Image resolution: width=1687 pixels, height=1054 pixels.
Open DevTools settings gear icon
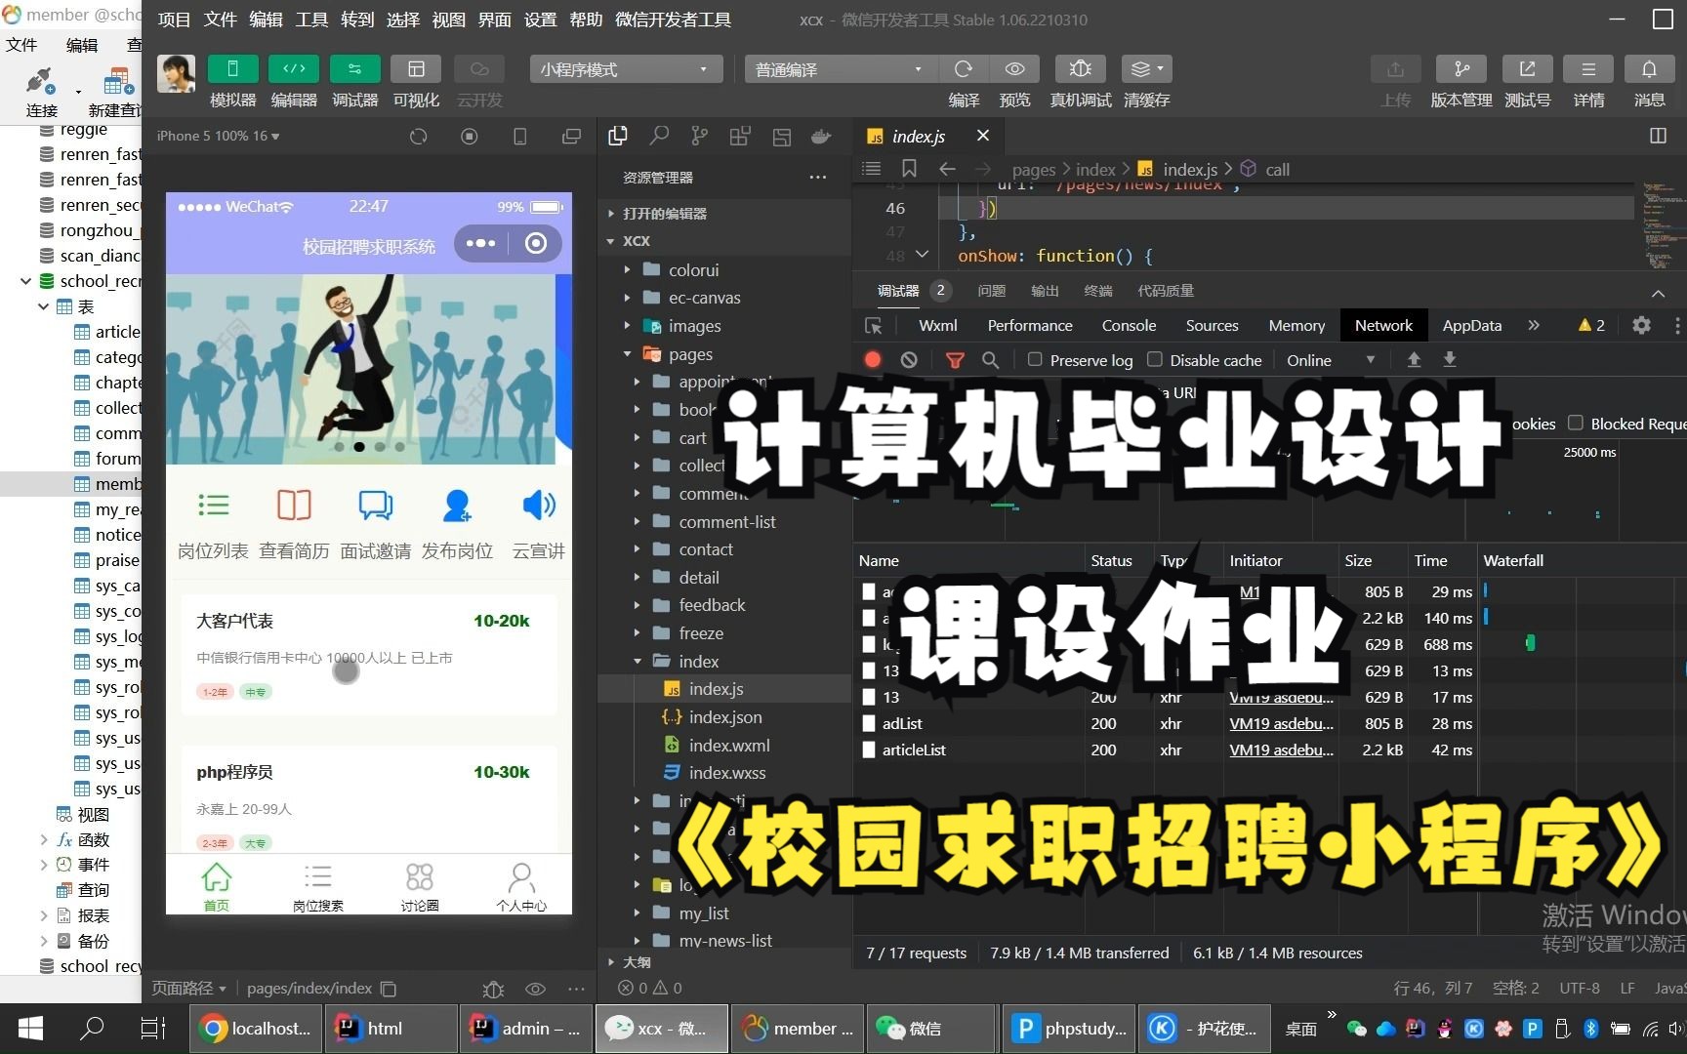(x=1642, y=325)
